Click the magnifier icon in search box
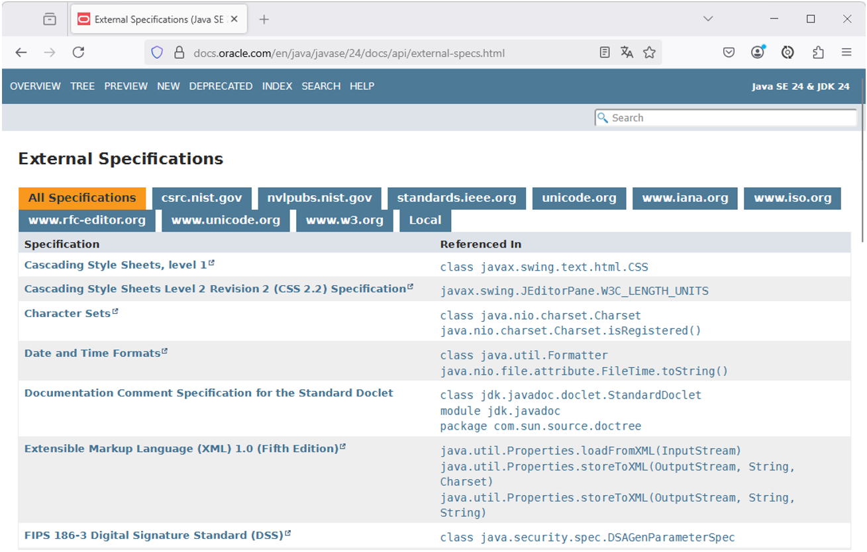The width and height of the screenshot is (867, 552). pos(603,118)
